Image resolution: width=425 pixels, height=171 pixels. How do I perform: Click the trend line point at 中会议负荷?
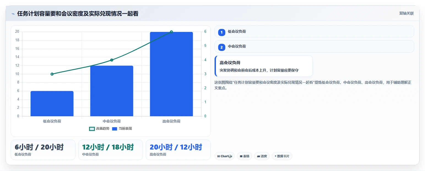point(112,60)
